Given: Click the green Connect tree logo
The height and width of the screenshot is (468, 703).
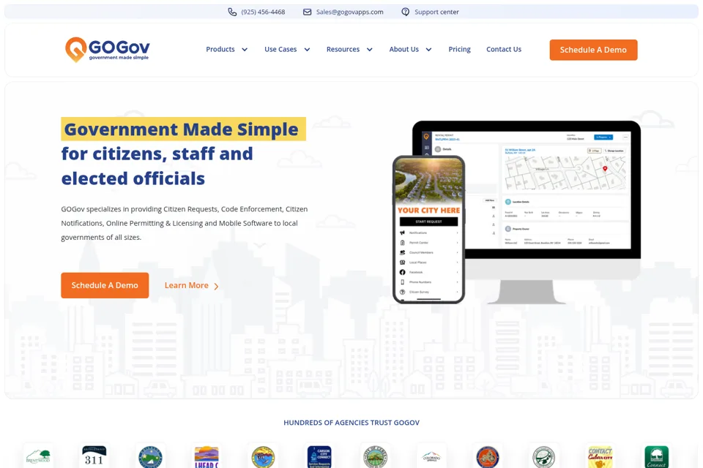Looking at the screenshot, I should pyautogui.click(x=656, y=457).
